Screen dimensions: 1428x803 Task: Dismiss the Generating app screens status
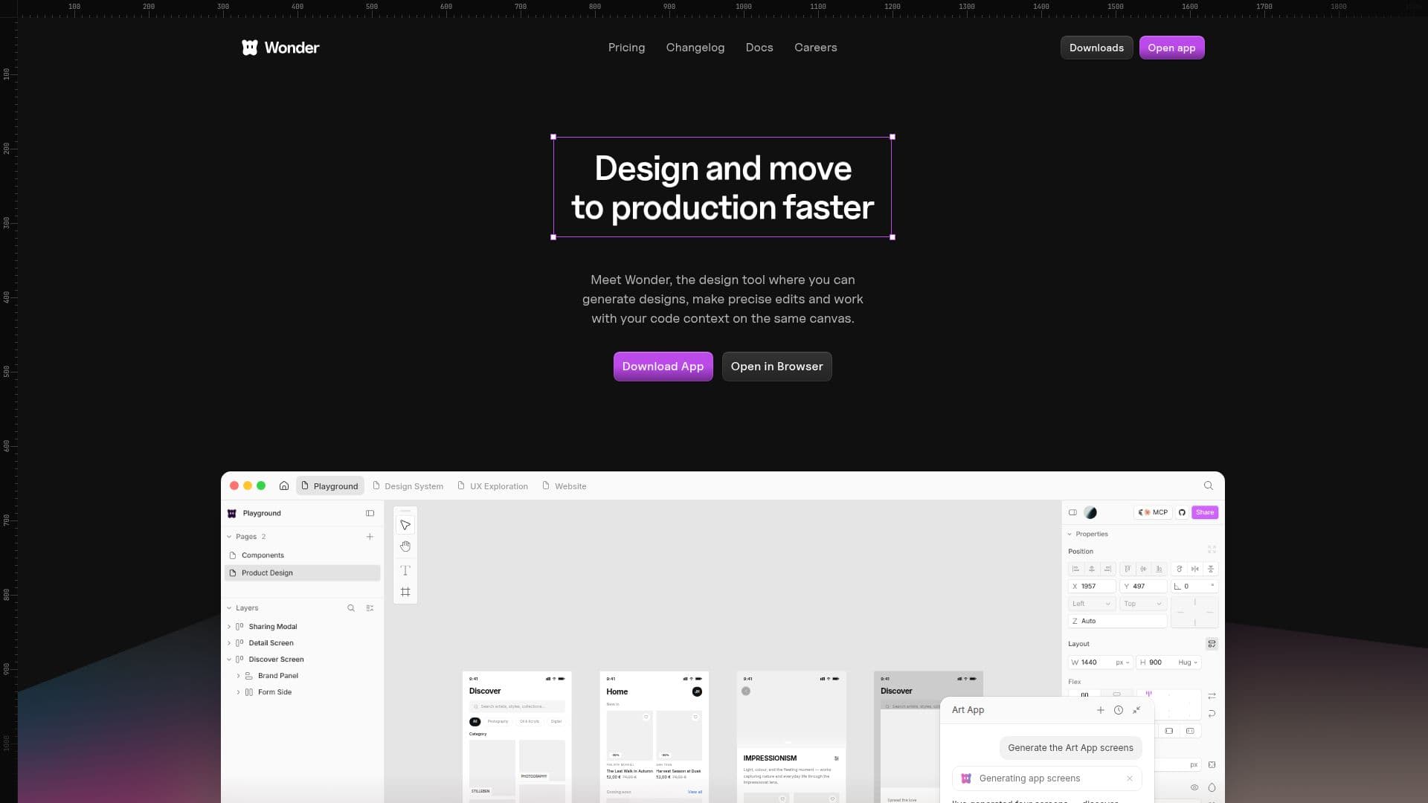click(x=1130, y=778)
